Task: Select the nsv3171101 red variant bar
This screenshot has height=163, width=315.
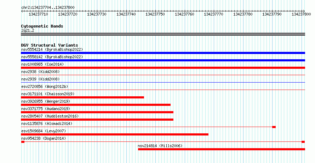Action: [x=82, y=97]
